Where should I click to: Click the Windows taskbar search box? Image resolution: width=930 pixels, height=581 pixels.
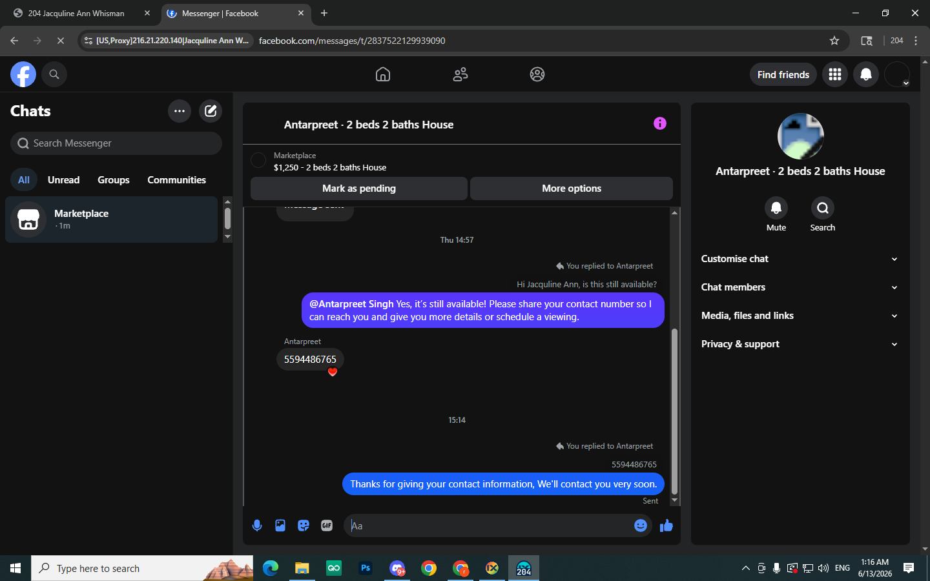[142, 568]
